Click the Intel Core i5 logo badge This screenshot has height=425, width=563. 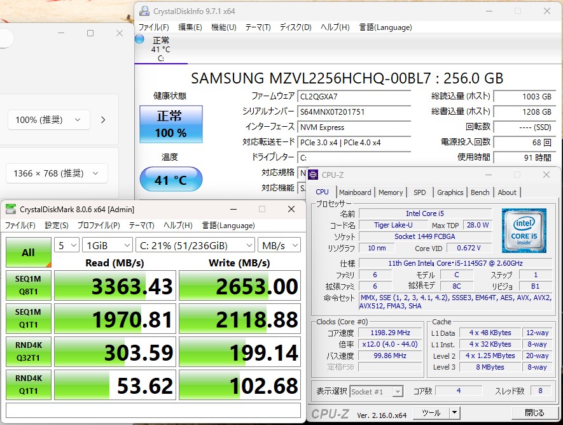point(523,230)
